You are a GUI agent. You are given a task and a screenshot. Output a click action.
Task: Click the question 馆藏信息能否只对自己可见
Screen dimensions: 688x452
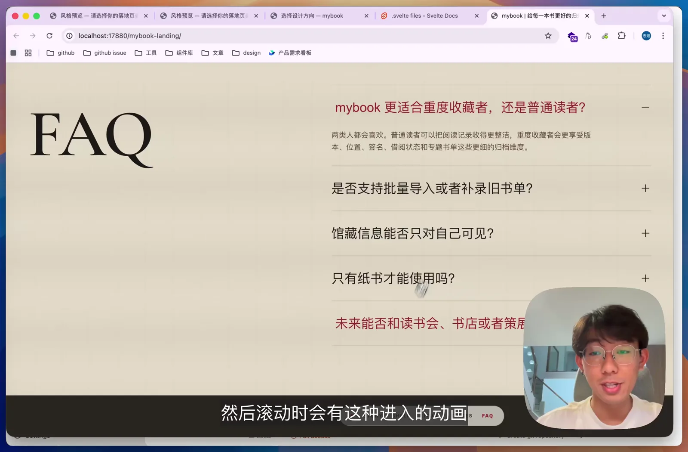tap(412, 233)
